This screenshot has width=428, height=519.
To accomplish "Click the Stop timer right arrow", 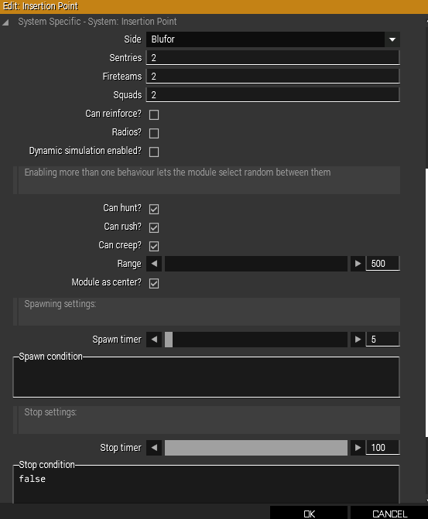I will [358, 448].
